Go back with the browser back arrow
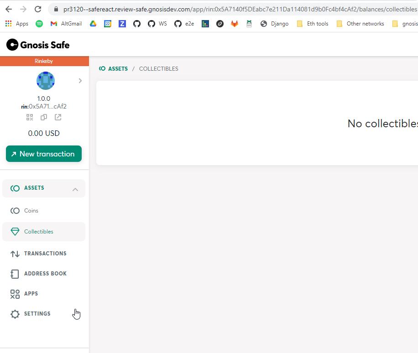This screenshot has height=353, width=418. tap(9, 9)
